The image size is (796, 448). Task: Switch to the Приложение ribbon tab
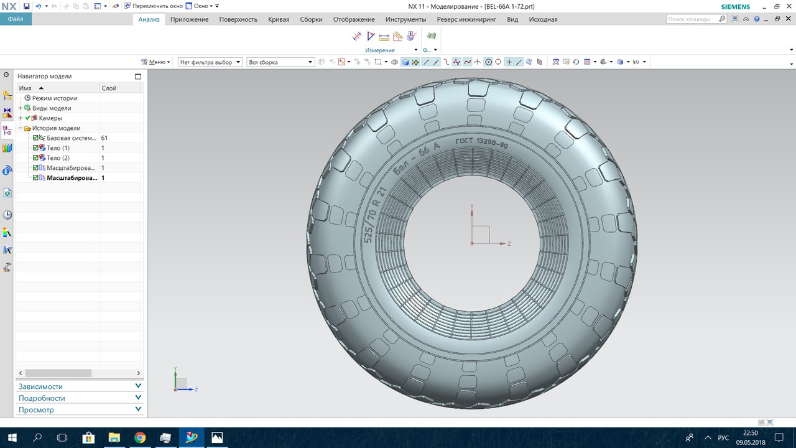(x=189, y=19)
